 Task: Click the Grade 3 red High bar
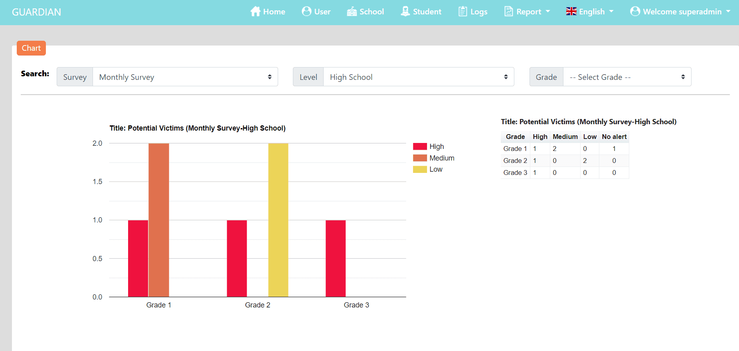pyautogui.click(x=336, y=258)
